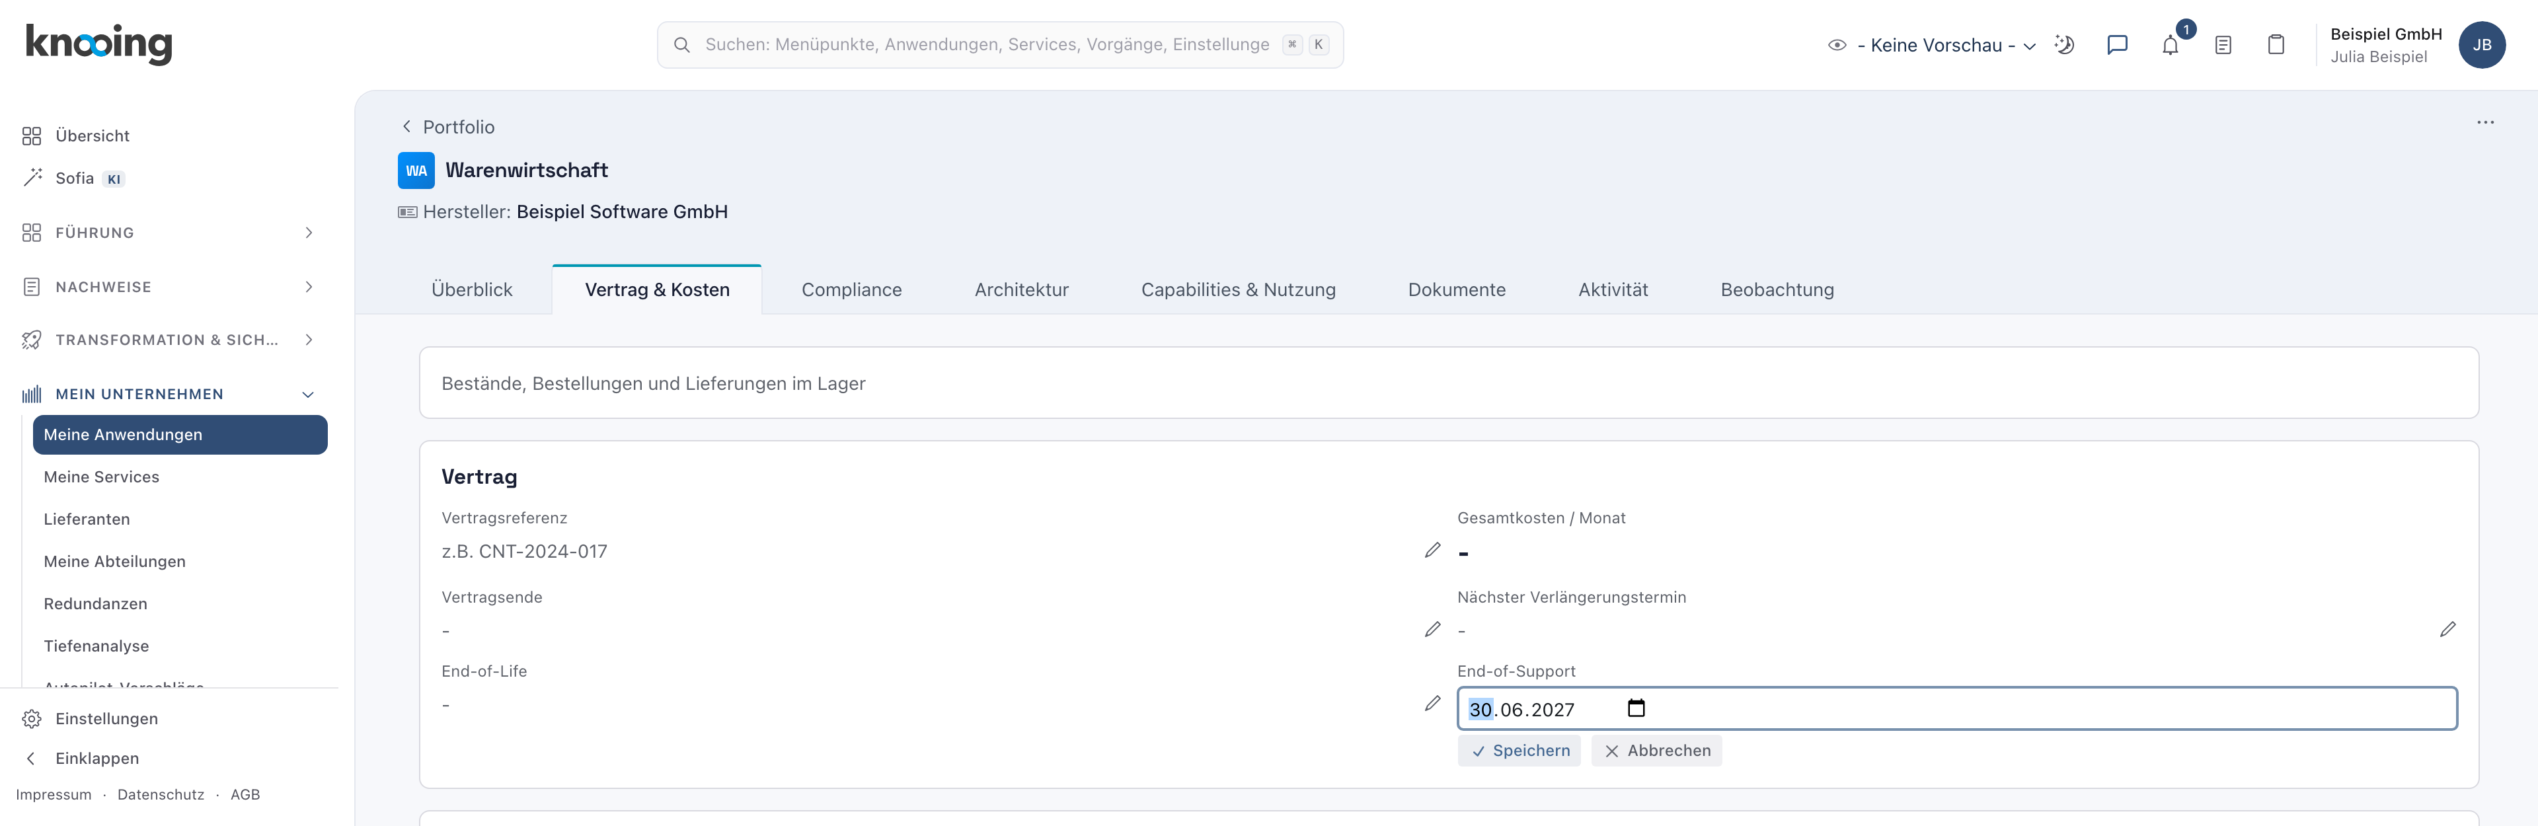The width and height of the screenshot is (2538, 826).
Task: Click the WA application badge icon
Action: (416, 170)
